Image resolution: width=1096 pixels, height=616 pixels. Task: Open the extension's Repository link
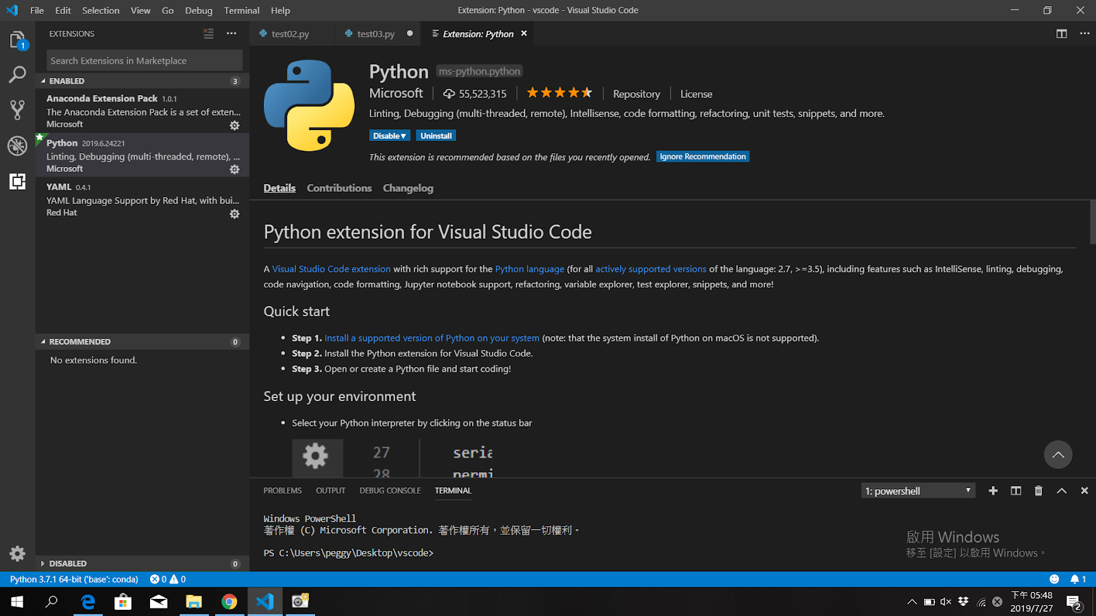(636, 93)
